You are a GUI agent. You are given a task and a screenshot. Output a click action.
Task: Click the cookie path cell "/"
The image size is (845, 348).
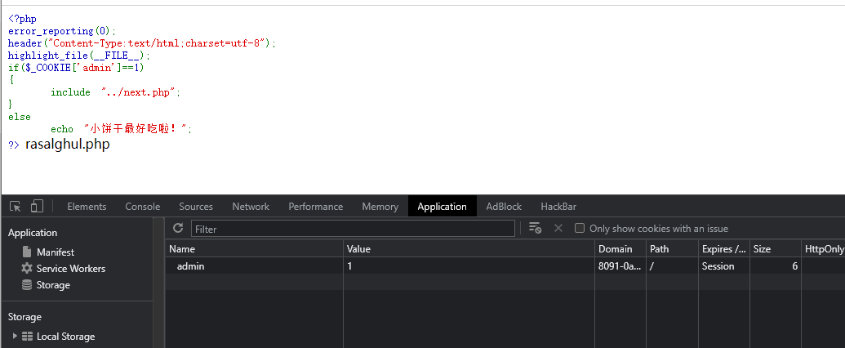[x=672, y=266]
